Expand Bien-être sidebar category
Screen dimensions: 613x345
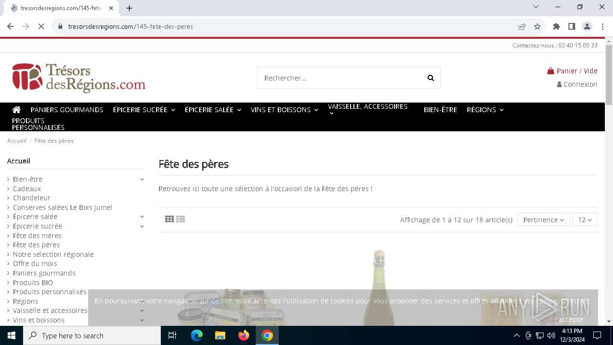coord(142,179)
